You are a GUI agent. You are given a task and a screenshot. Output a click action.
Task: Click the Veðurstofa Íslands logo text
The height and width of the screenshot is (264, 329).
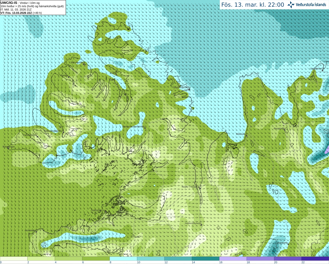(x=311, y=5)
